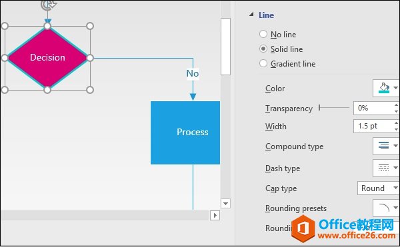Screen dimensions: 400x247
Task: Click the Dash type pattern icon
Action: pos(383,168)
